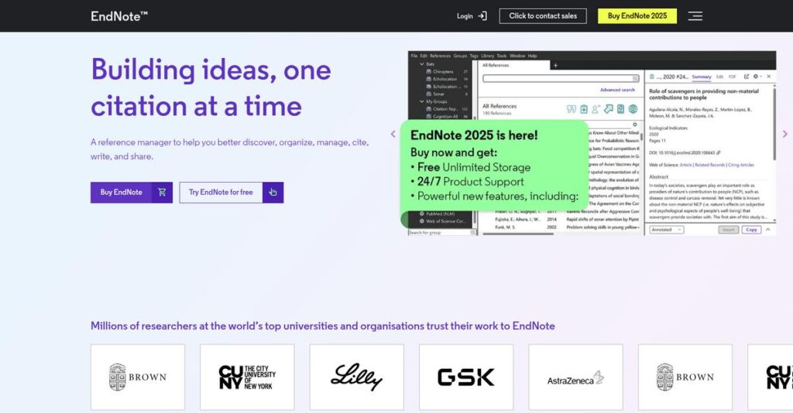Open References menu in EndNote screenshot
This screenshot has width=793, height=413.
pos(440,56)
